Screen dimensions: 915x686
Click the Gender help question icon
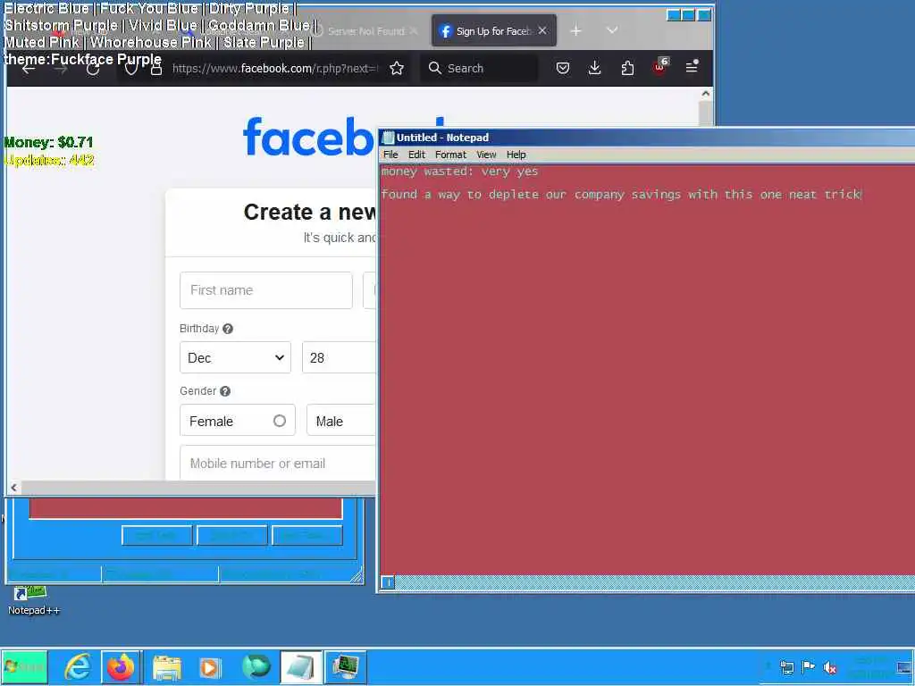(x=225, y=391)
